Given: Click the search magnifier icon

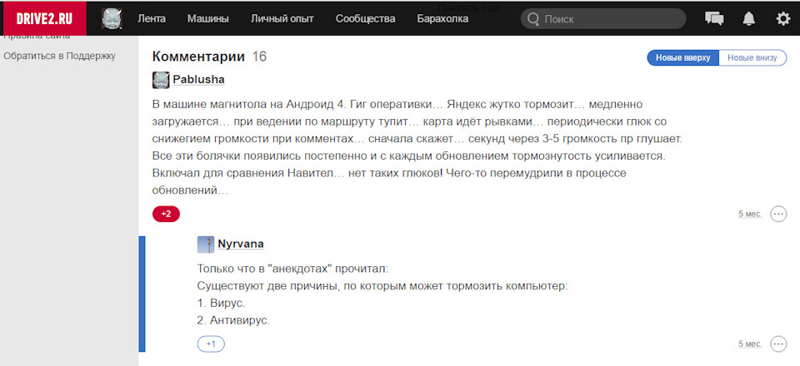Looking at the screenshot, I should coord(533,19).
